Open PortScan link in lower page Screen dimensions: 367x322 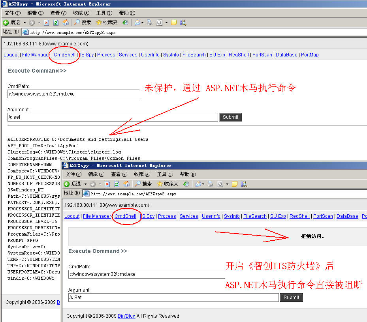(323, 216)
